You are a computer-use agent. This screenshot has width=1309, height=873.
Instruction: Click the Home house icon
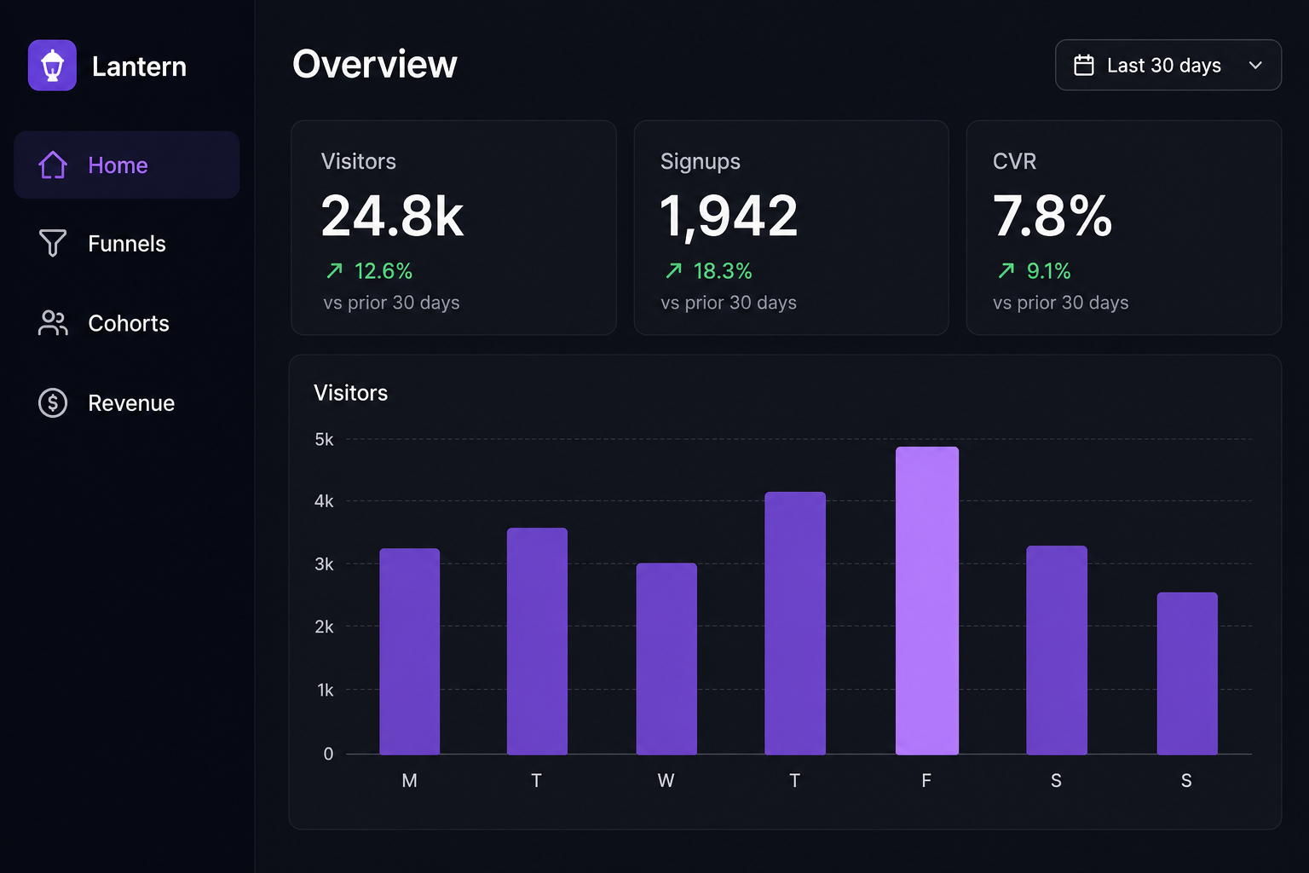[53, 165]
